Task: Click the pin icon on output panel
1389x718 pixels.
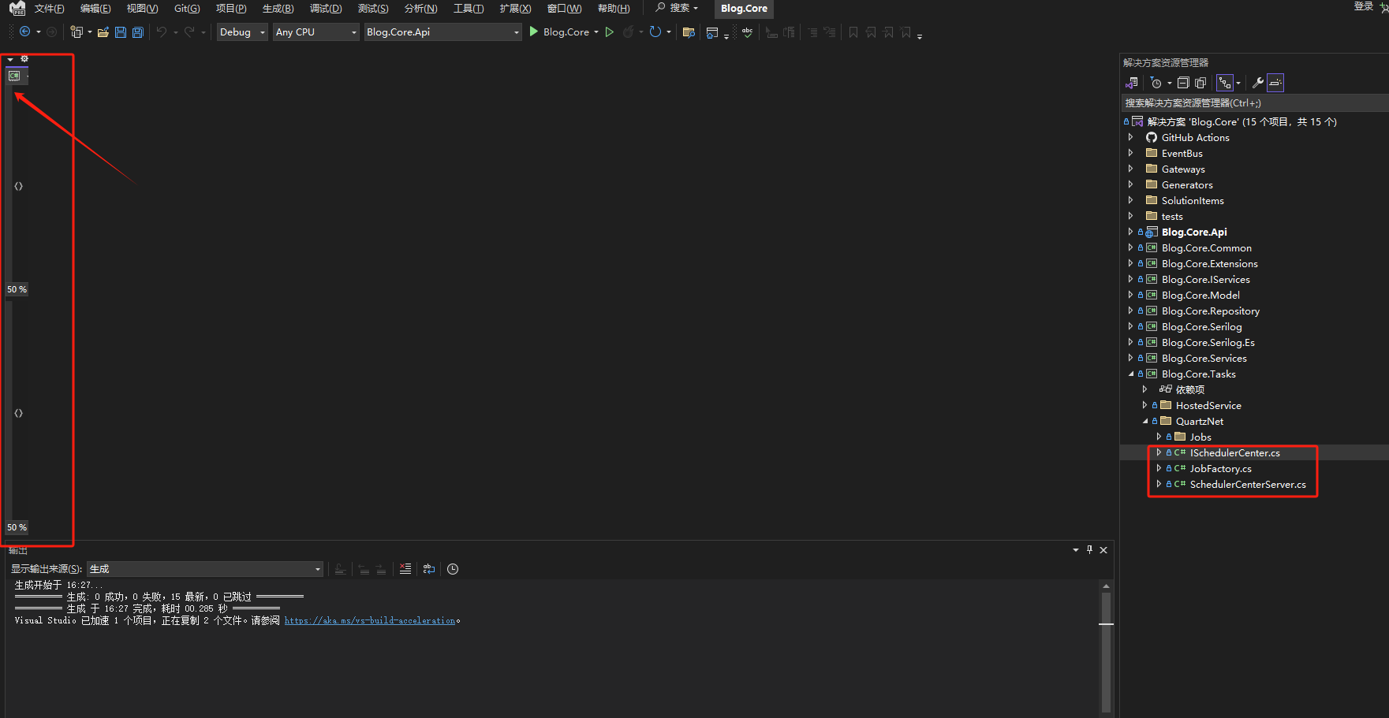Action: pos(1089,549)
